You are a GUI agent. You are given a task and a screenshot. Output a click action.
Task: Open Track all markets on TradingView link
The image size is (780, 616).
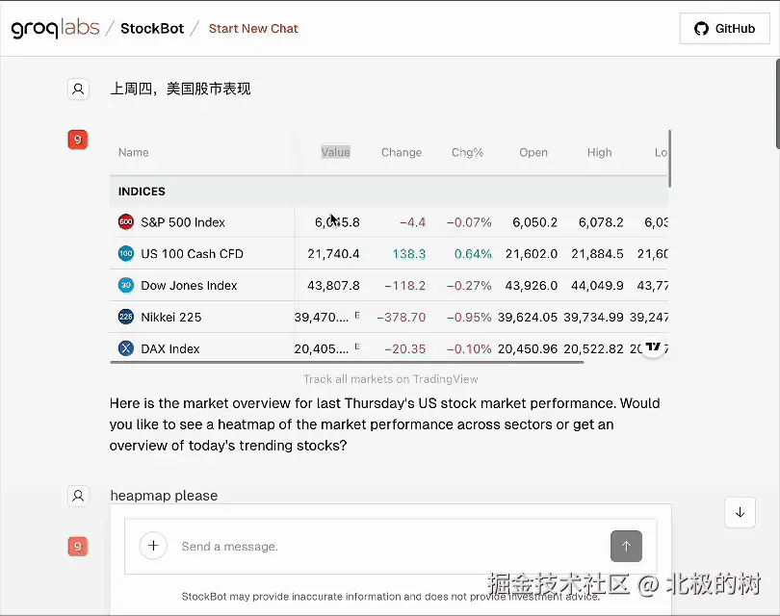[391, 379]
